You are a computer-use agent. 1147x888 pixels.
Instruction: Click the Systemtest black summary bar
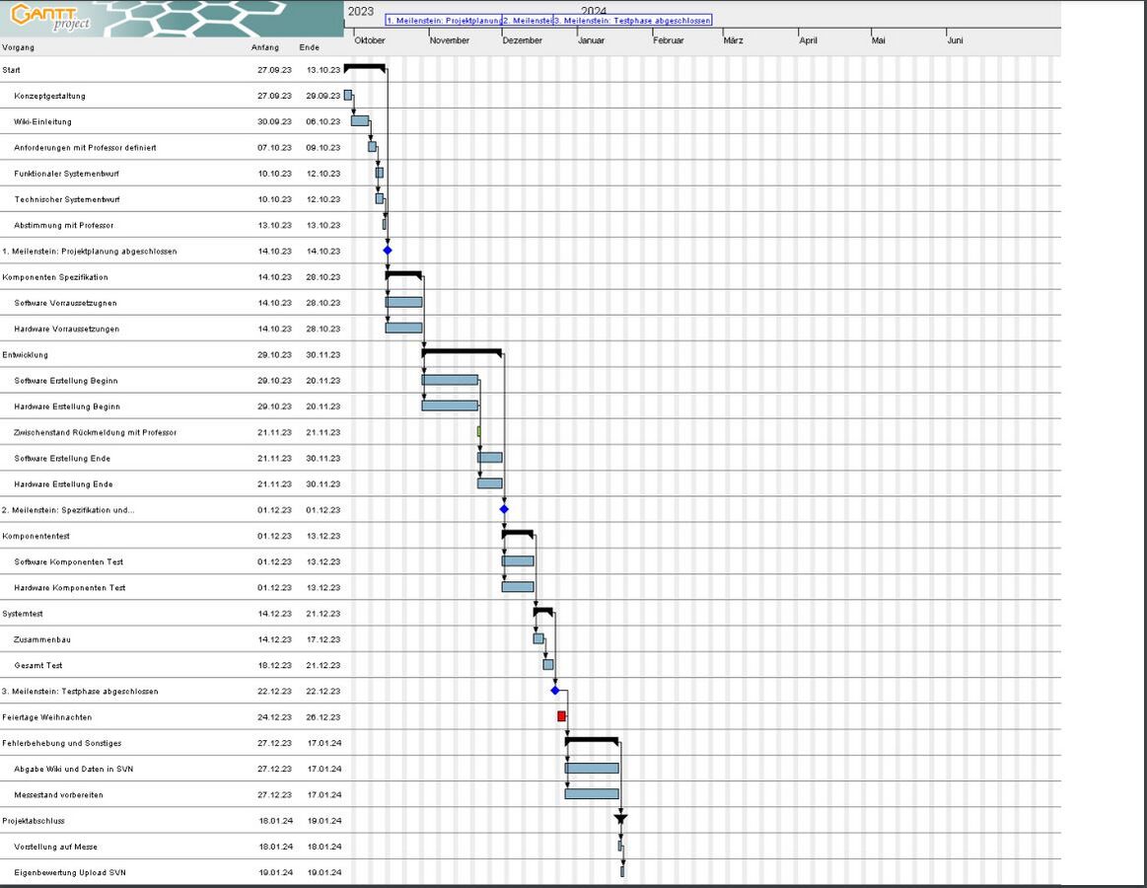click(x=542, y=611)
